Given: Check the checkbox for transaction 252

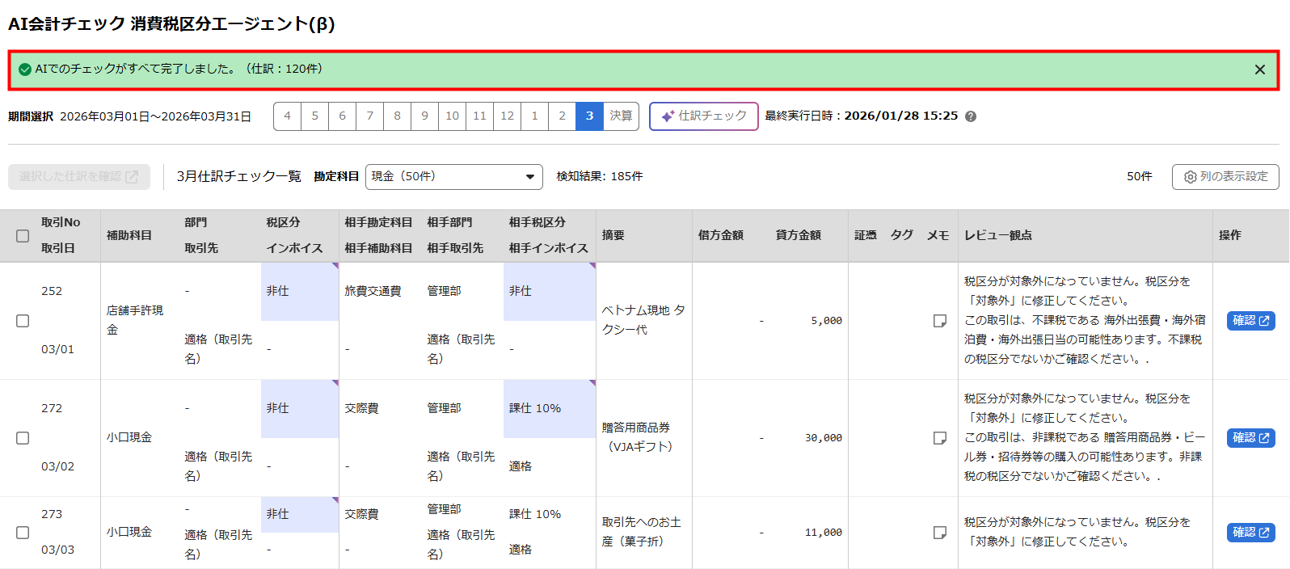Looking at the screenshot, I should point(23,321).
